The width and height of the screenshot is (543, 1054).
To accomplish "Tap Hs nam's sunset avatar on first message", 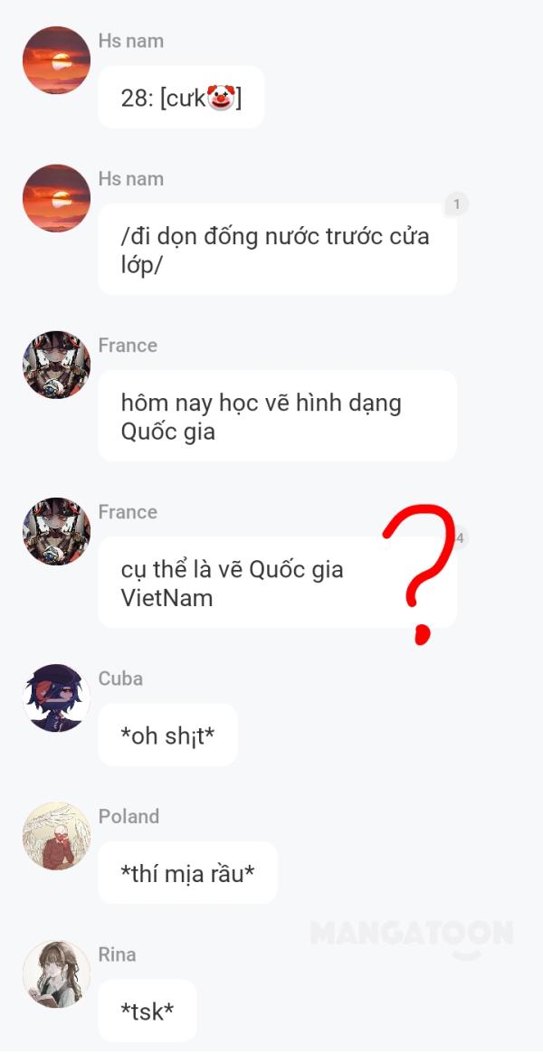I will [56, 61].
